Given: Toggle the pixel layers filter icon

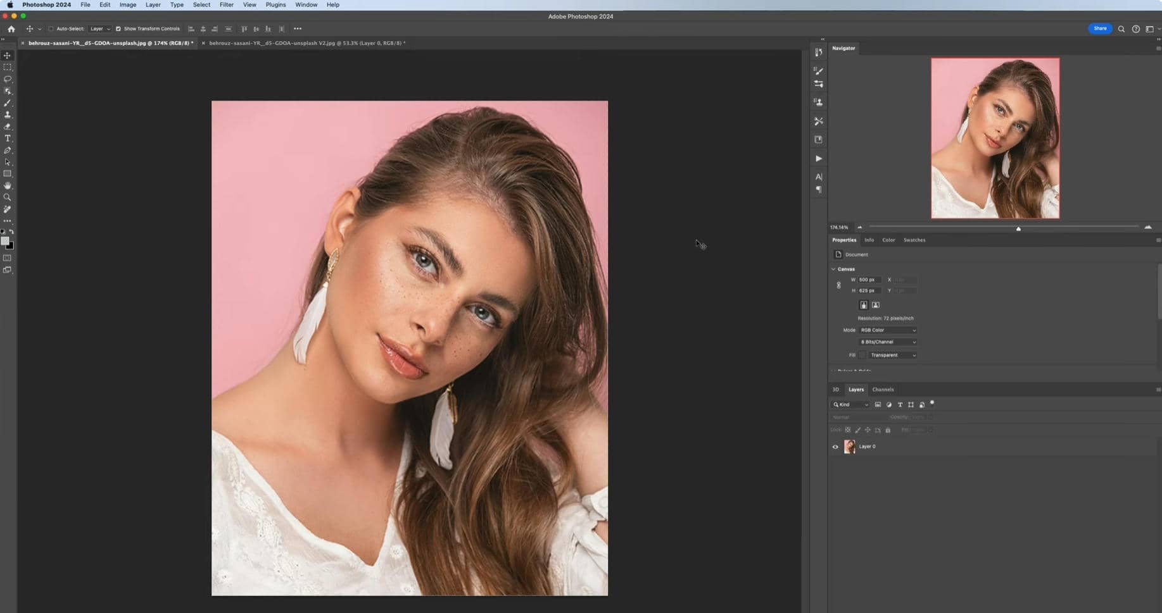Looking at the screenshot, I should click(878, 405).
